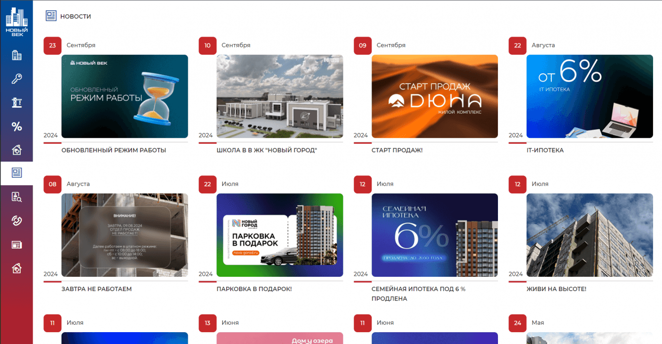The image size is (662, 344).
Task: Click the red 22 Августа date badge
Action: (518, 45)
